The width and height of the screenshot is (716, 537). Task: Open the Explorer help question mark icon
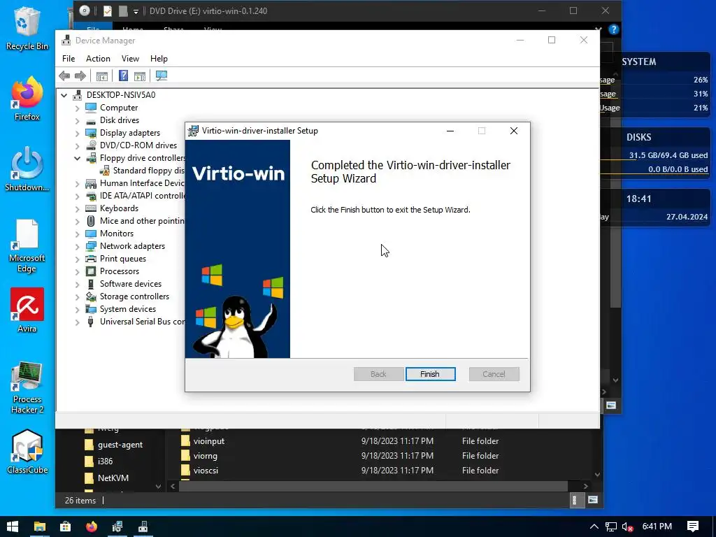pyautogui.click(x=614, y=29)
